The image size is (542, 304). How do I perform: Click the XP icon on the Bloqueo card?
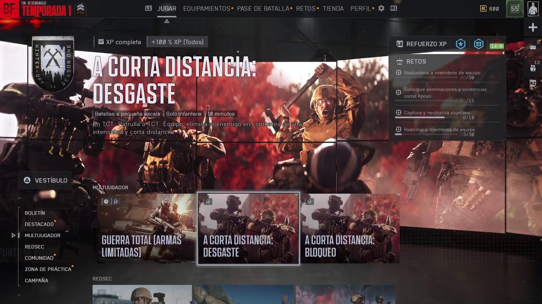point(309,202)
